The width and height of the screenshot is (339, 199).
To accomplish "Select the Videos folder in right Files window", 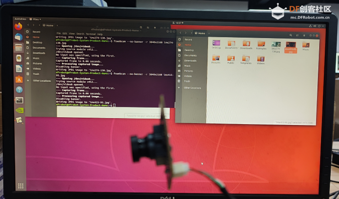I will 261,60.
